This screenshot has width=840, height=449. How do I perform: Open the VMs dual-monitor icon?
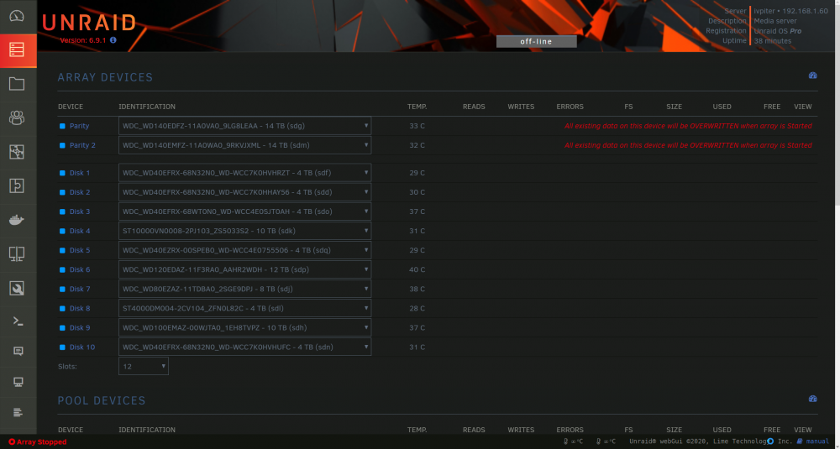coord(17,253)
